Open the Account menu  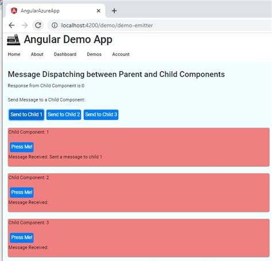(121, 54)
